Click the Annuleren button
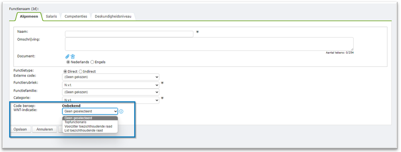This screenshot has height=152, width=401. [45, 129]
